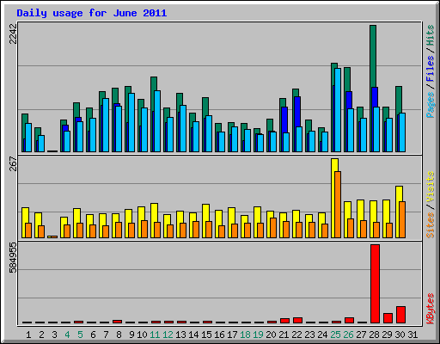Click the red "KBytes" legend label

[430, 309]
